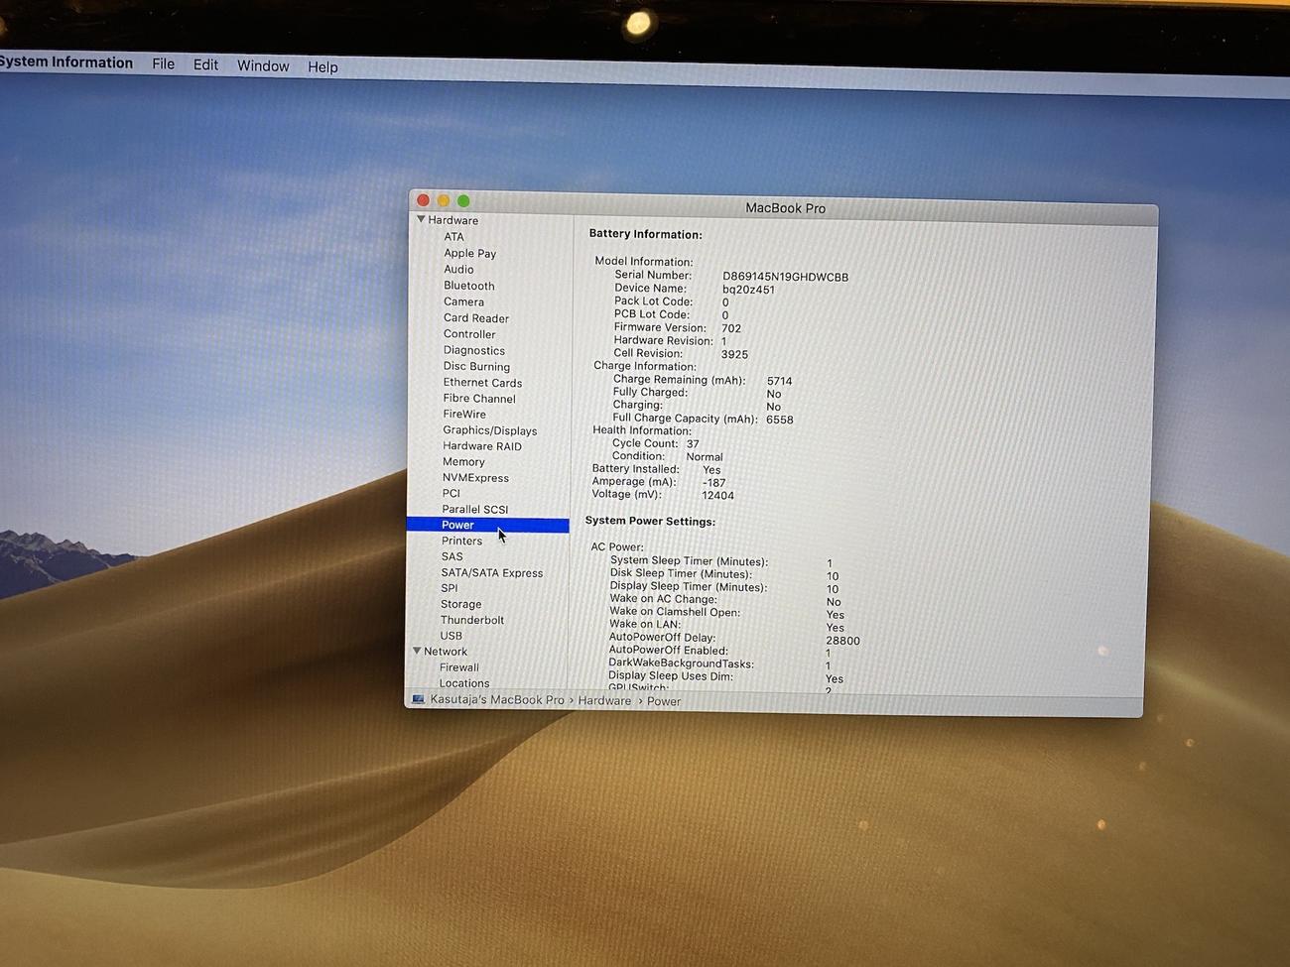Viewport: 1290px width, 967px height.
Task: Click serial number D869145N19GHDWCBB
Action: pyautogui.click(x=785, y=277)
